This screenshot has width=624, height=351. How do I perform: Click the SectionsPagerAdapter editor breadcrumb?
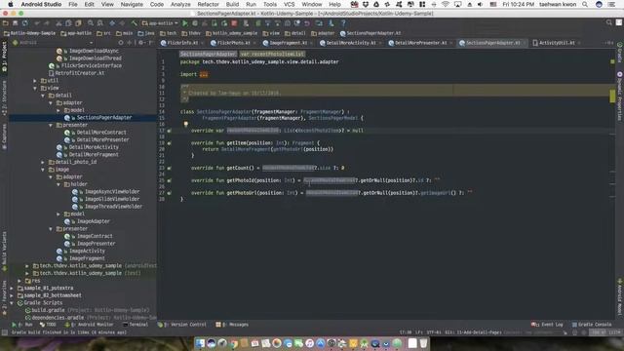[x=208, y=54]
